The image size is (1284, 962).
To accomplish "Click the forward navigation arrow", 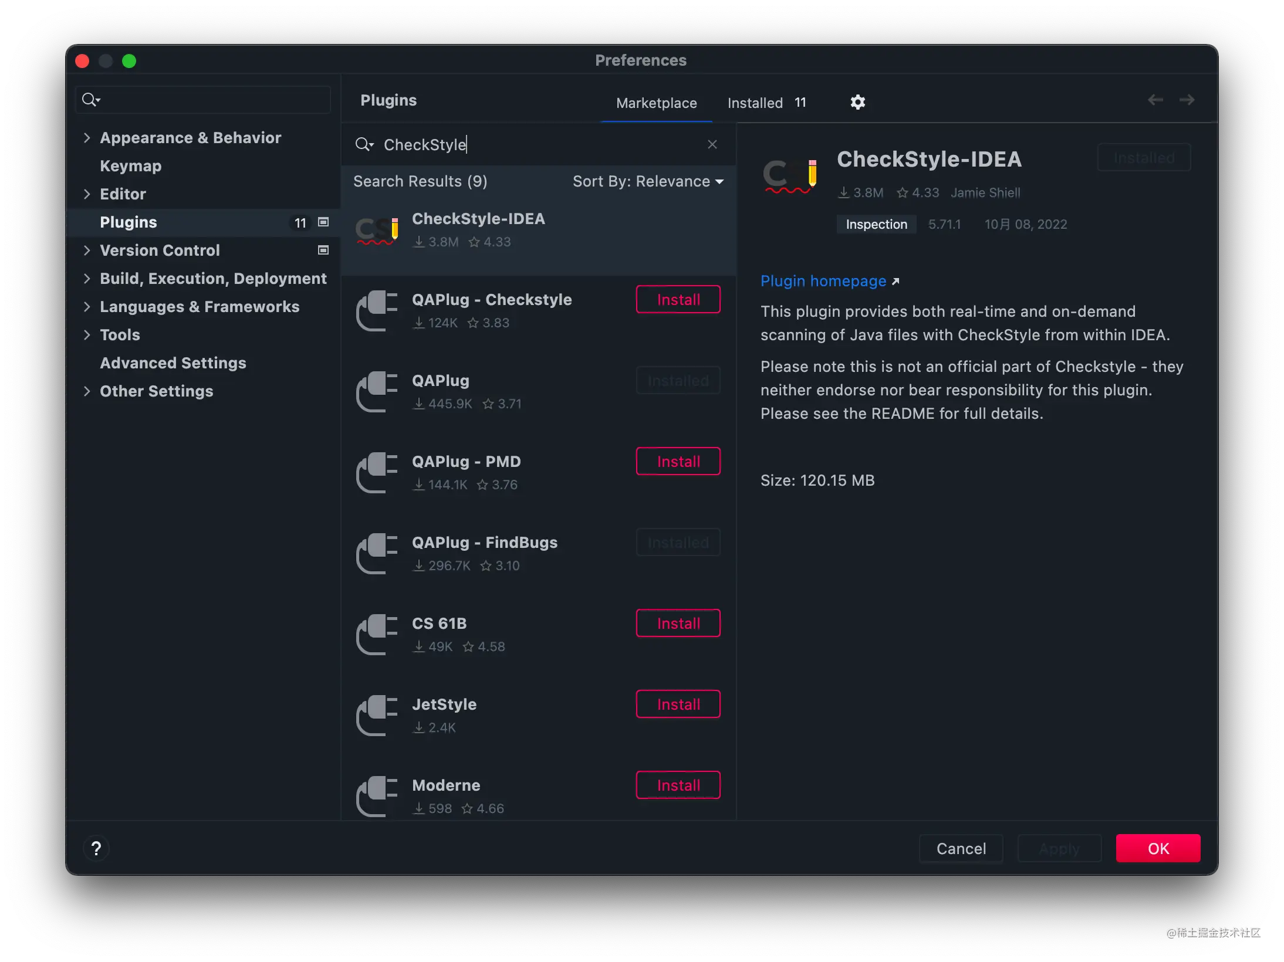I will [x=1187, y=100].
